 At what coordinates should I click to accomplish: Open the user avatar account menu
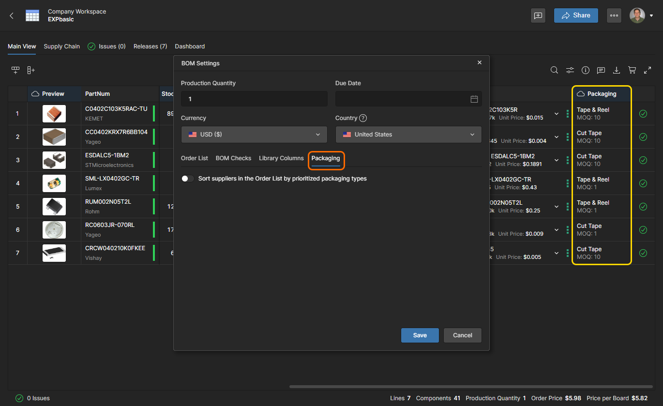click(x=641, y=15)
